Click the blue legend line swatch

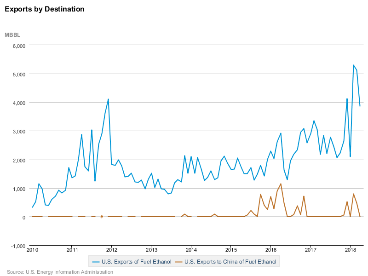95,262
